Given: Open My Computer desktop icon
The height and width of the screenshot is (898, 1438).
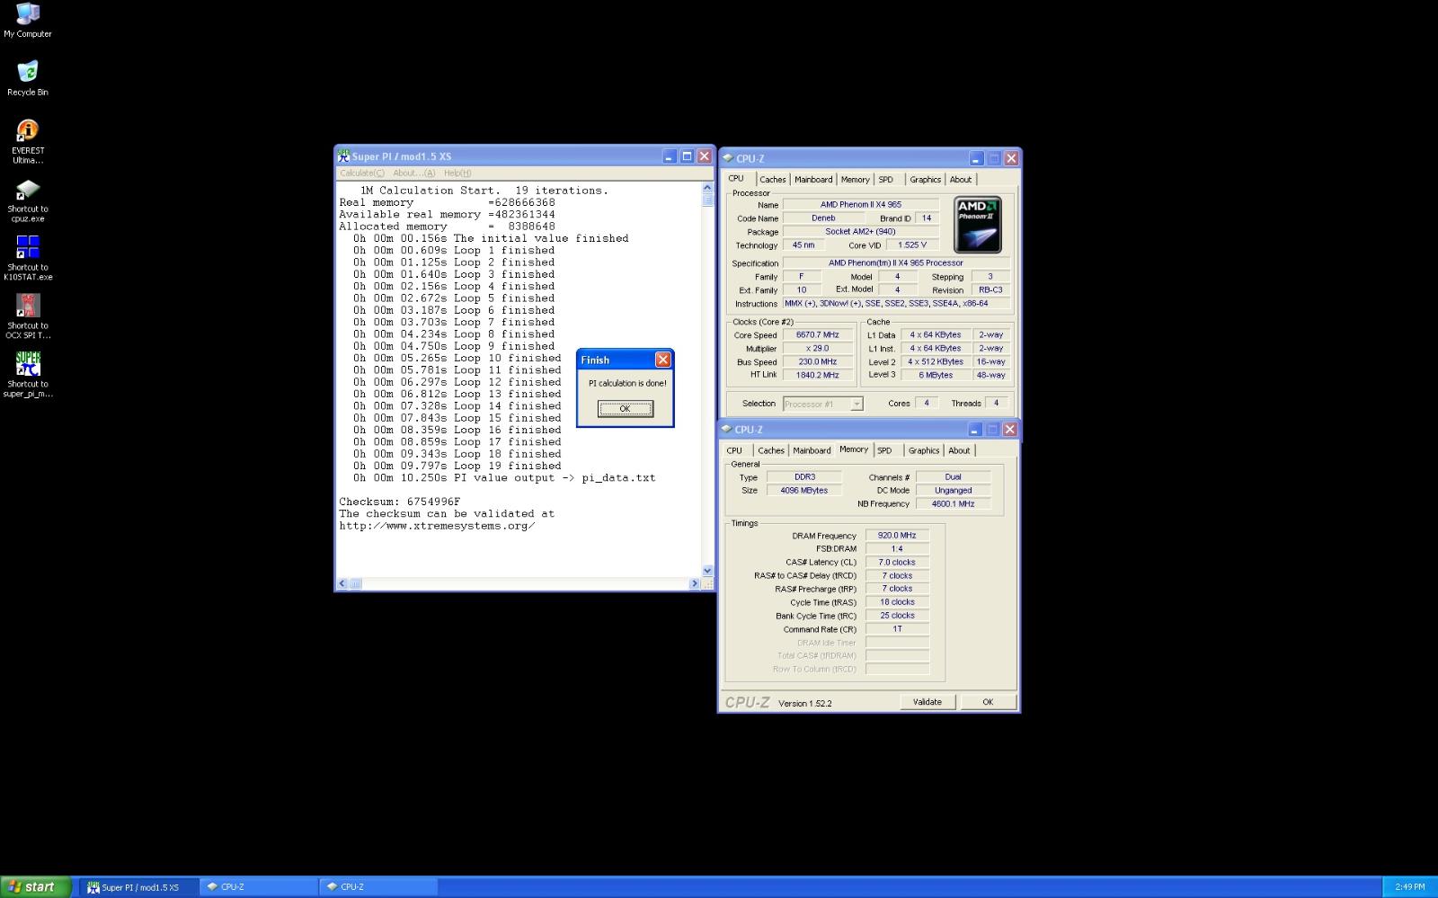Looking at the screenshot, I should 28,14.
